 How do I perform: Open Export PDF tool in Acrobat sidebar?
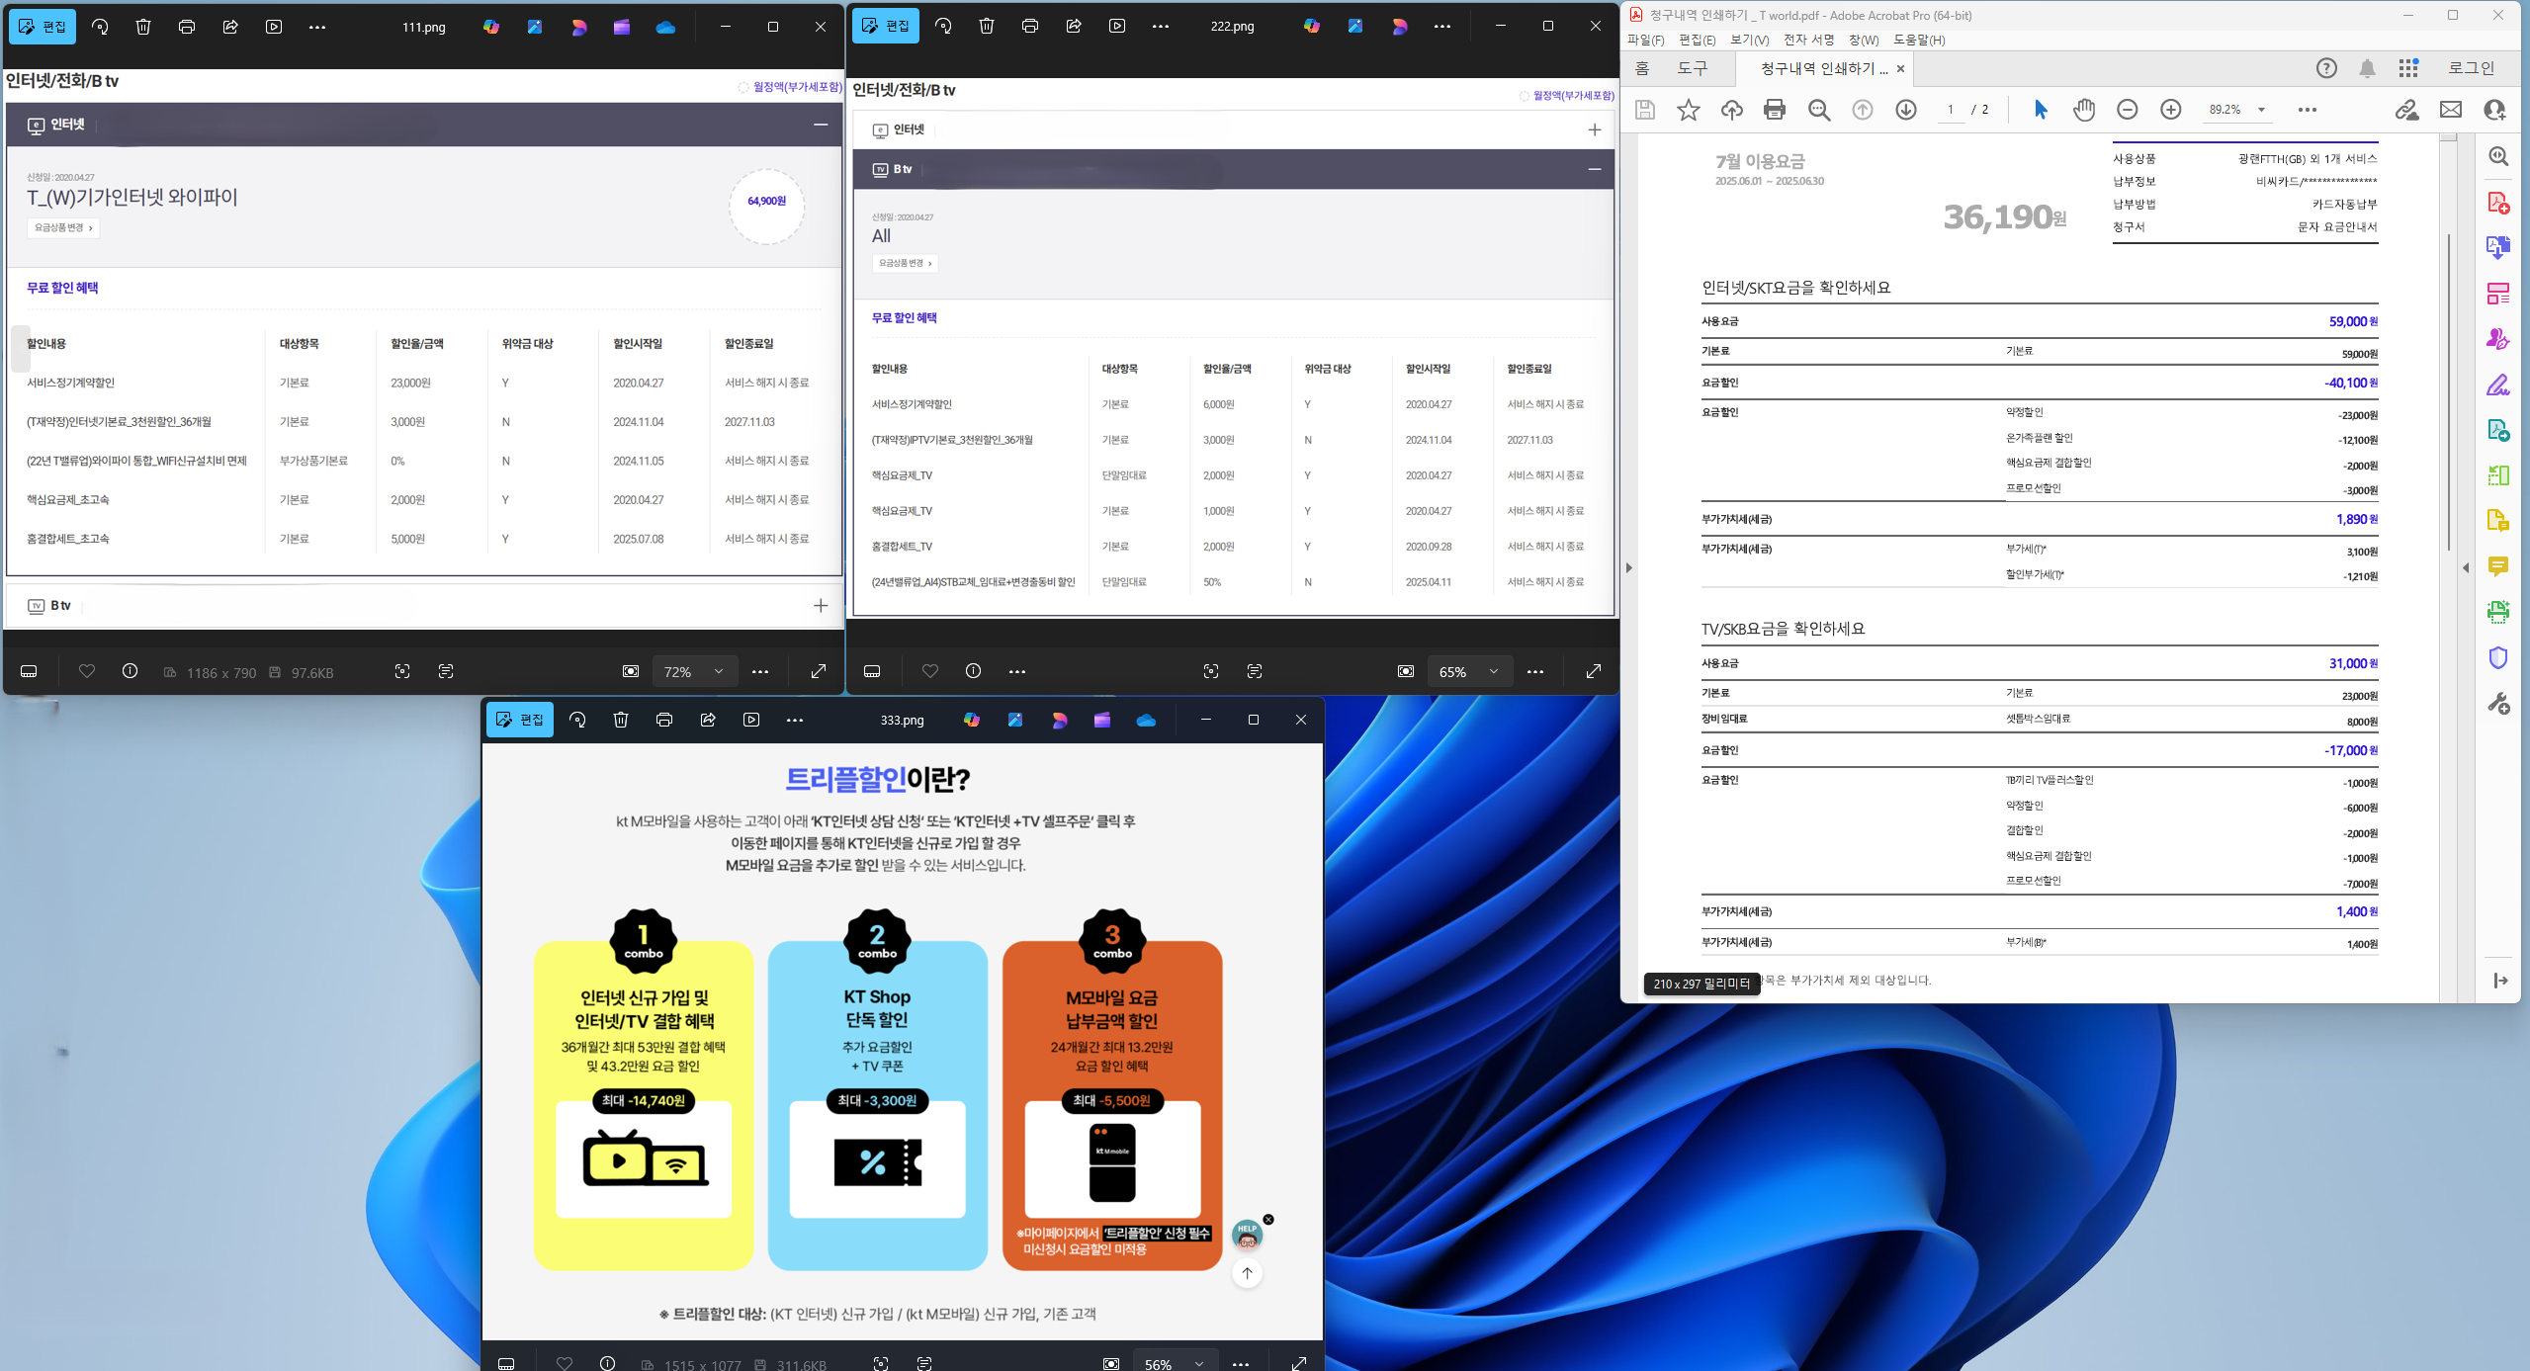coord(2498,430)
